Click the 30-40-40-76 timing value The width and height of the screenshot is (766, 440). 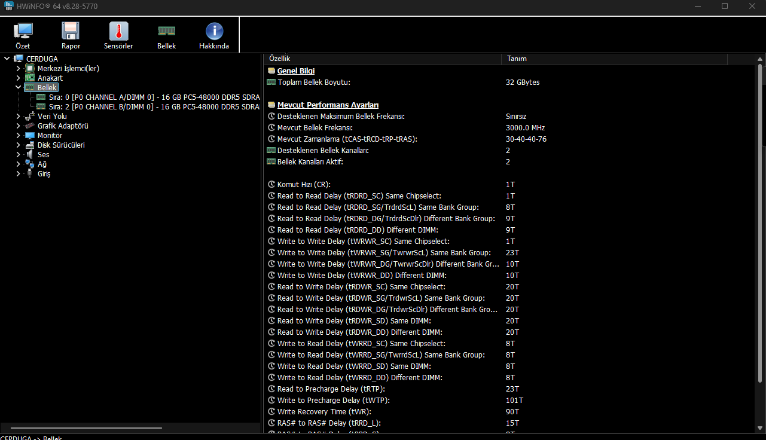[x=526, y=139]
